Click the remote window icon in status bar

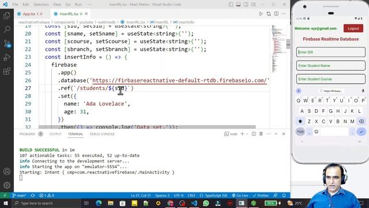5,195
